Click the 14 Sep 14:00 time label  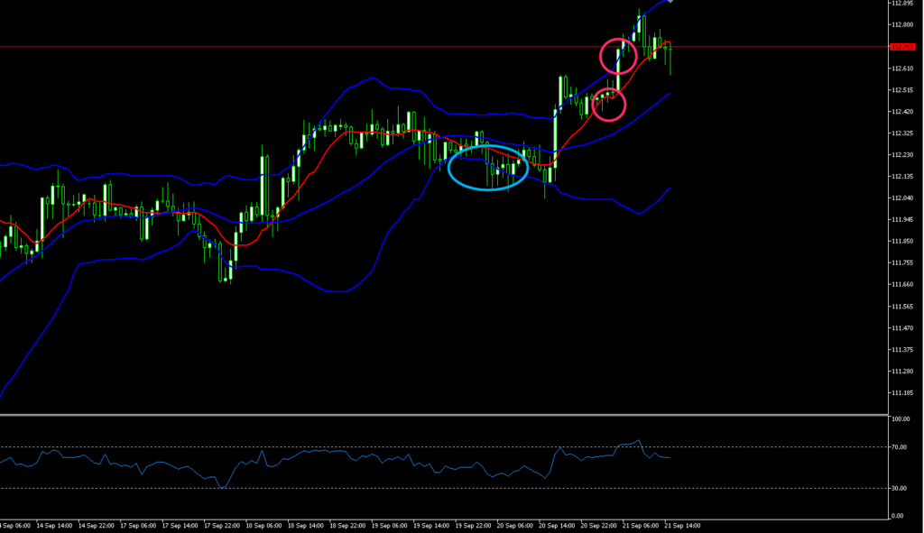click(x=54, y=526)
